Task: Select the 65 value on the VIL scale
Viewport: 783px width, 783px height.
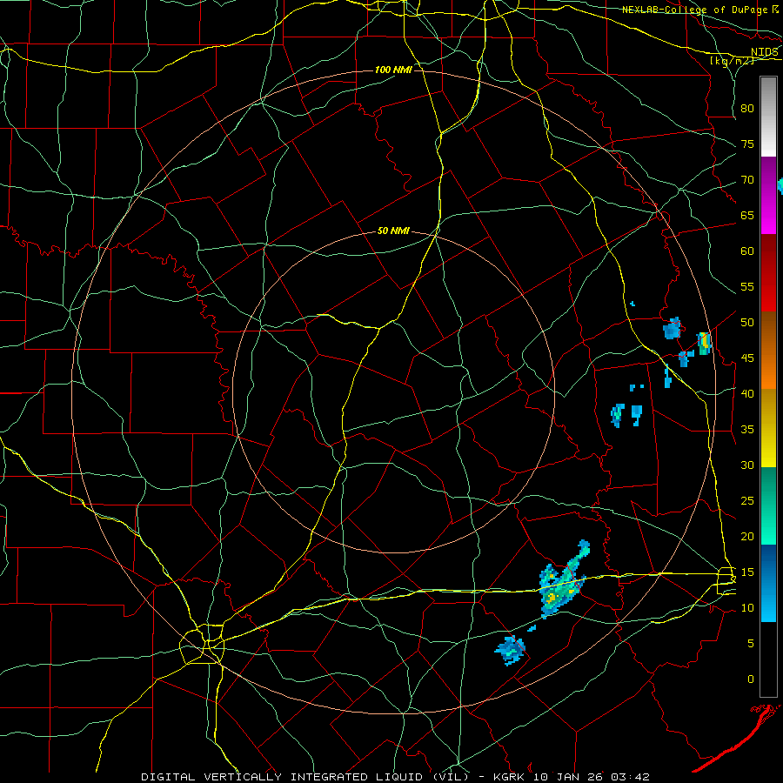Action: [747, 215]
